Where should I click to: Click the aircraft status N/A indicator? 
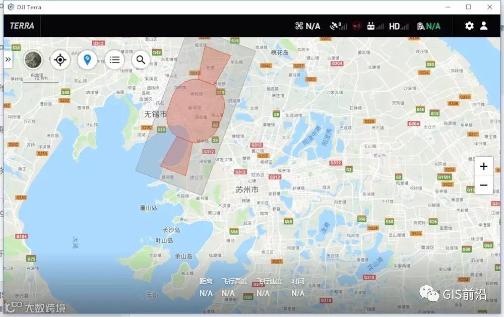pyautogui.click(x=307, y=26)
